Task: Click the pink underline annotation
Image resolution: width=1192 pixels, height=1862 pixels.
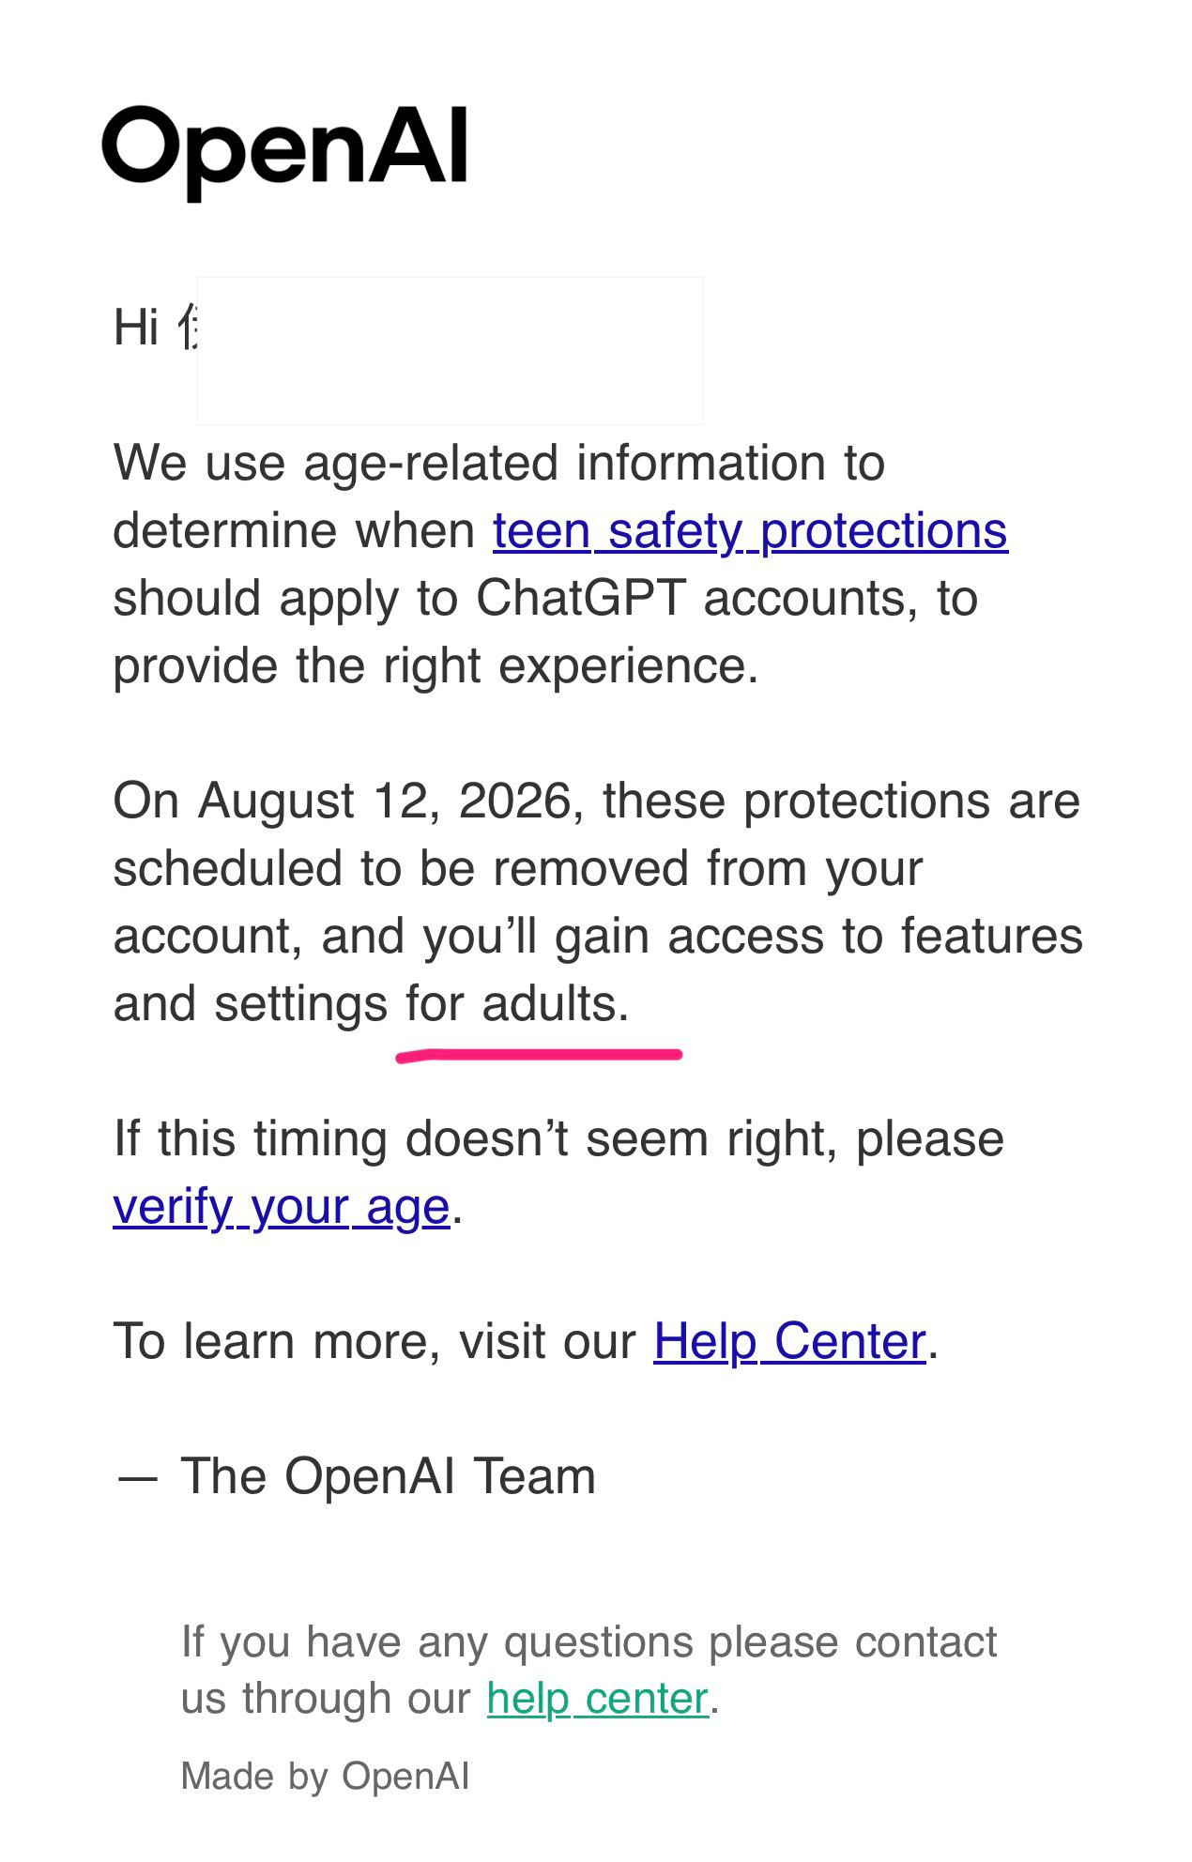Action: tap(540, 1056)
